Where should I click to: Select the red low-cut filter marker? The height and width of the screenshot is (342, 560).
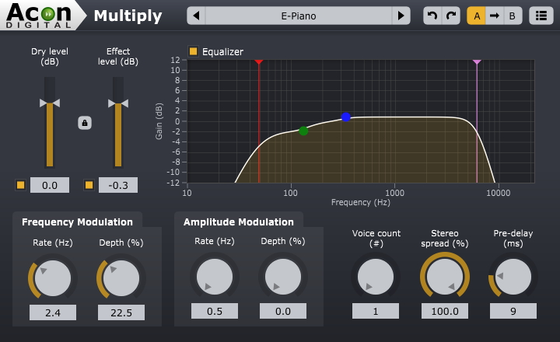tap(259, 62)
